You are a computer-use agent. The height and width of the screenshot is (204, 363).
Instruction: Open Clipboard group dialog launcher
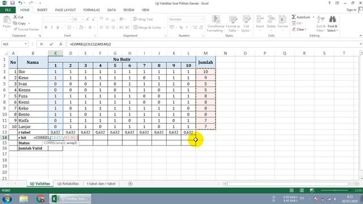coord(40,36)
